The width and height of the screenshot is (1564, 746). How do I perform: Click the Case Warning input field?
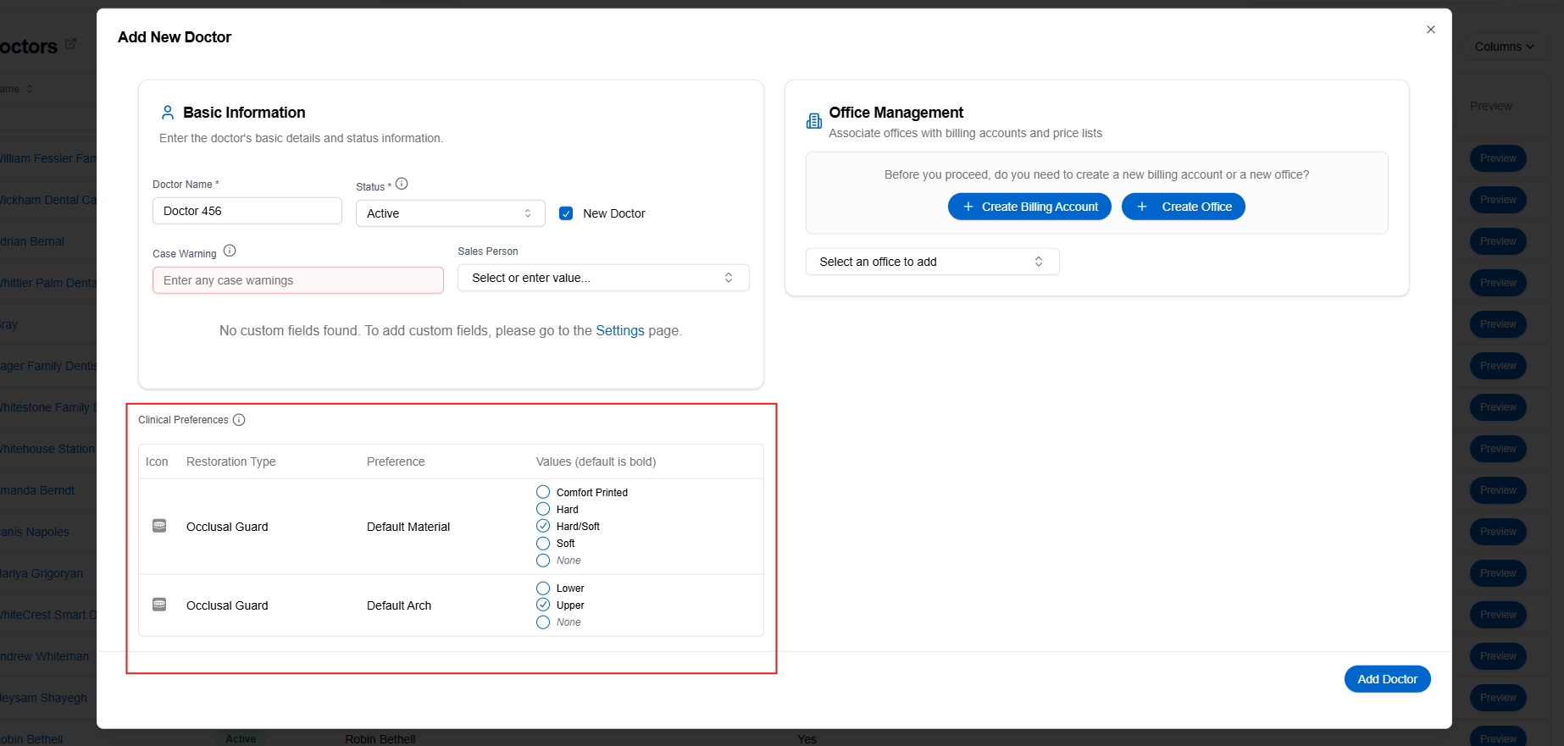click(x=297, y=280)
